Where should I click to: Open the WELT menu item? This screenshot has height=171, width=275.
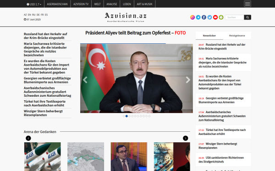click(97, 4)
